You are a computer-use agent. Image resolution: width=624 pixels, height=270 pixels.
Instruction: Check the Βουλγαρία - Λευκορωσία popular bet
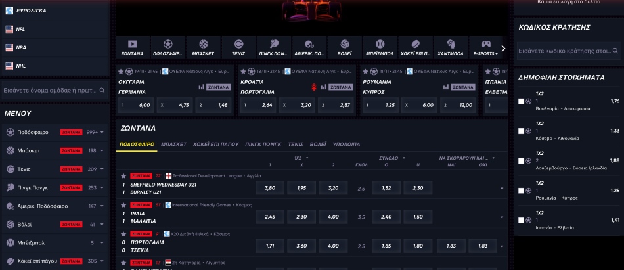tap(521, 101)
